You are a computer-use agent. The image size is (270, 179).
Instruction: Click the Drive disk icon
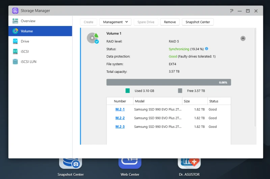pyautogui.click(x=15, y=41)
